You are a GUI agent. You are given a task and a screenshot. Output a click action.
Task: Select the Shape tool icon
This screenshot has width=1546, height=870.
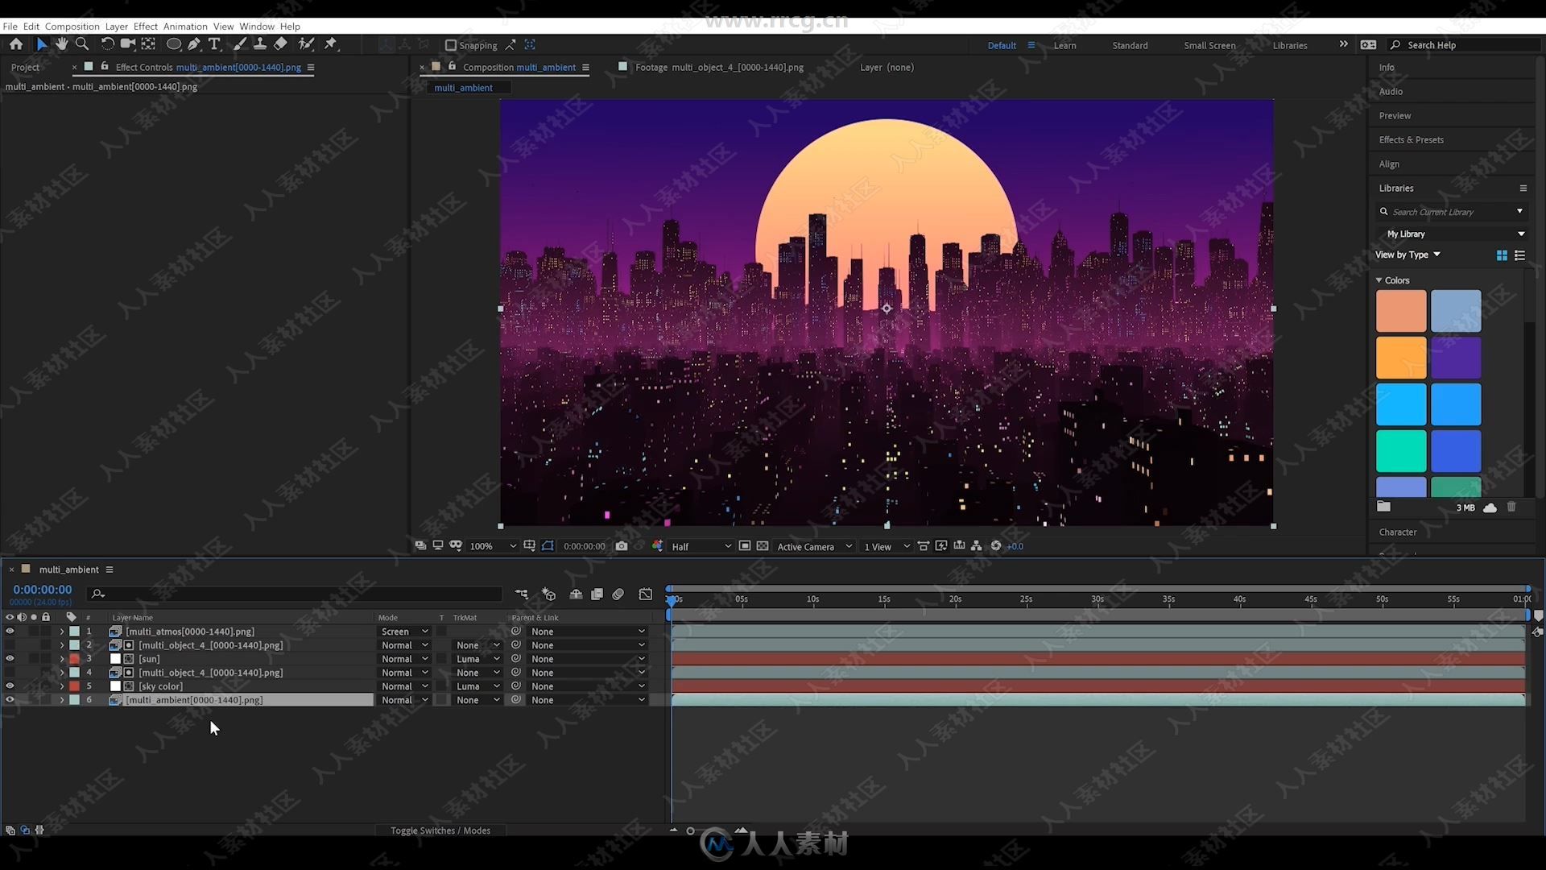click(172, 43)
